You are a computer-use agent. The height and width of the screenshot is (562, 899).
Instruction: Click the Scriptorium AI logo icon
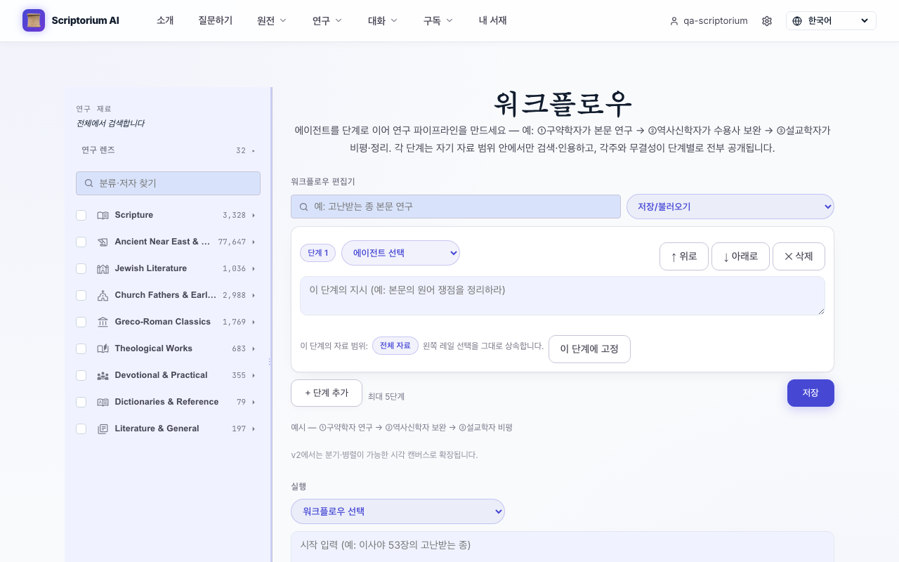[x=34, y=20]
